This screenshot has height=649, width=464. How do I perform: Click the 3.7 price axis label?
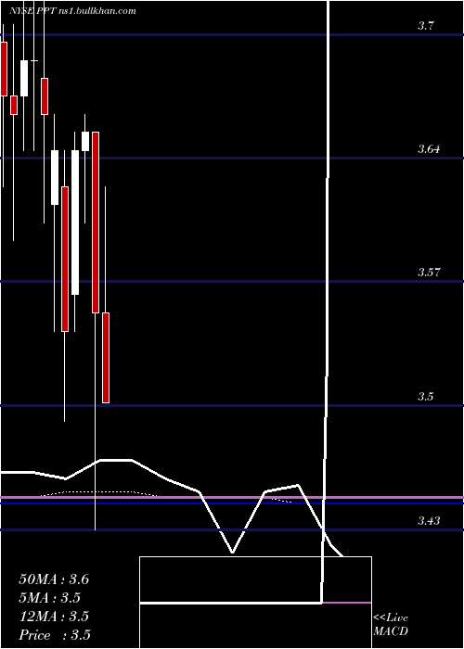point(425,26)
